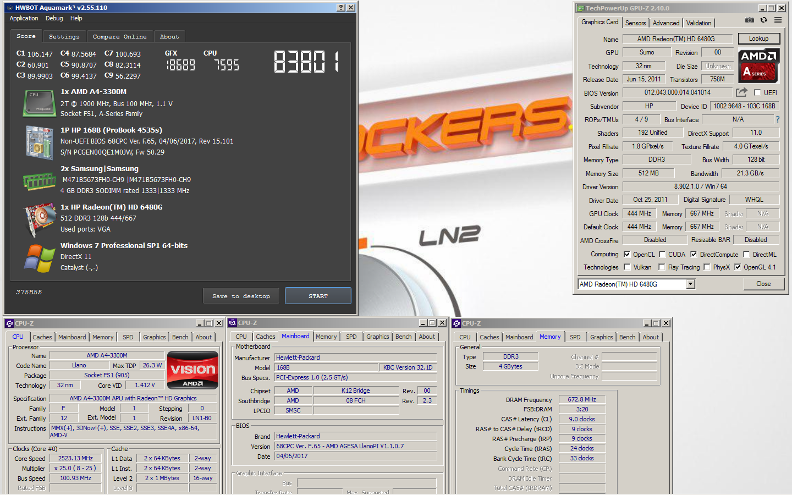Viewport: 792px width, 495px height.
Task: Switch to the Settings tab in Aquamark
Action: point(64,36)
